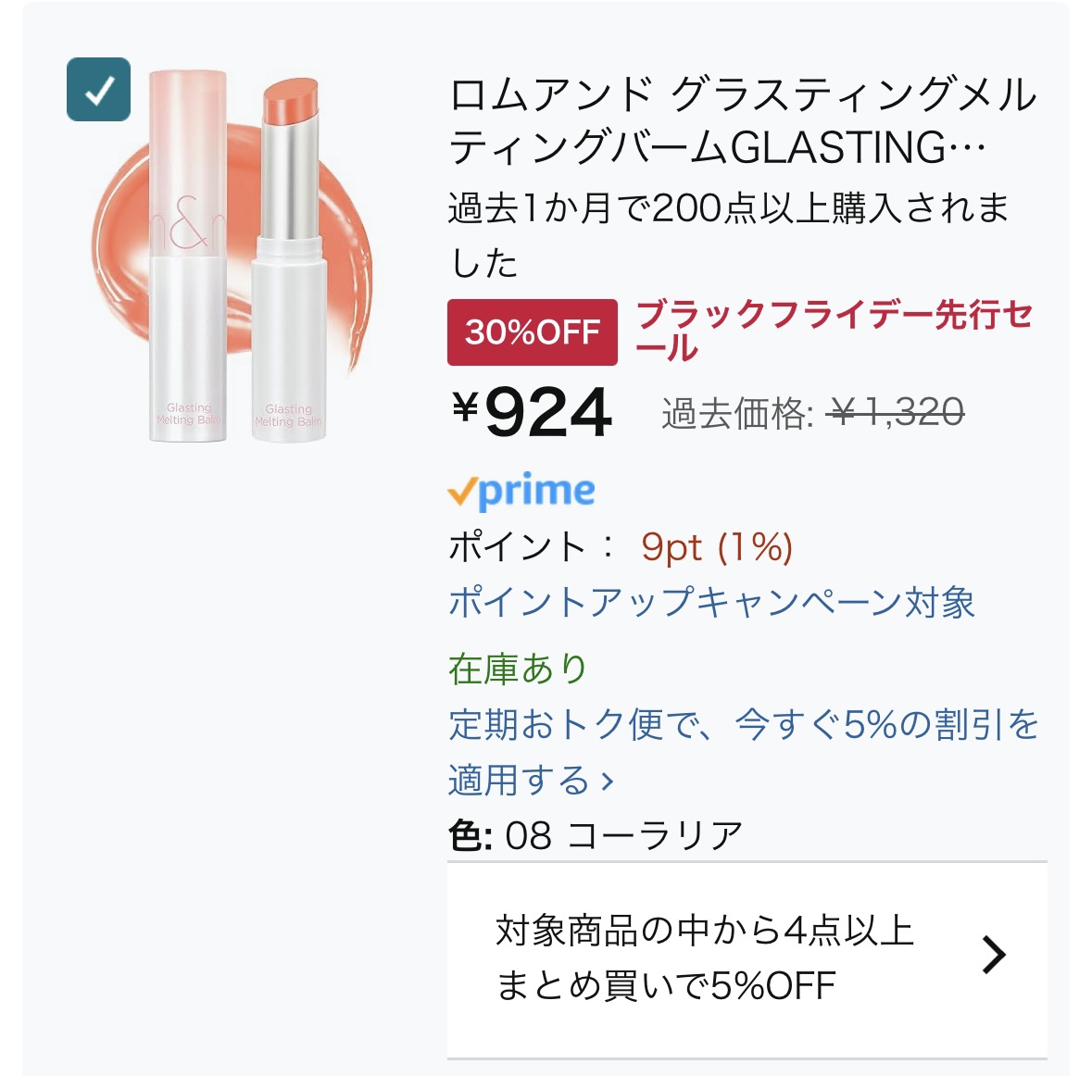
Task: Click the blue prime wordmark
Action: 537,491
